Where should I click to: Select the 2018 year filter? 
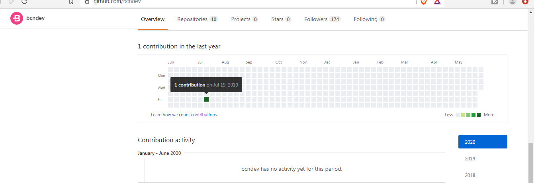(470, 175)
